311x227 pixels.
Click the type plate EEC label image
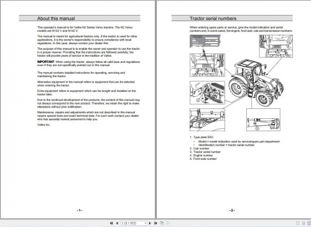(205, 41)
